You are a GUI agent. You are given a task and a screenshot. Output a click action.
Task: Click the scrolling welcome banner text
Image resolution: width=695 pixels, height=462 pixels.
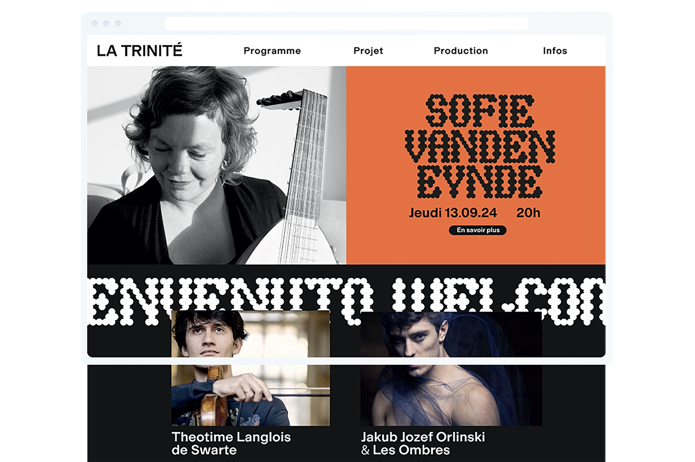click(x=346, y=301)
